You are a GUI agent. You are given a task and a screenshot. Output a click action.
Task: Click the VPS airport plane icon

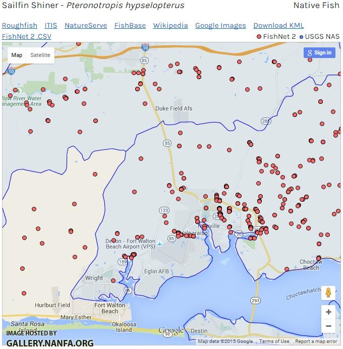click(159, 244)
